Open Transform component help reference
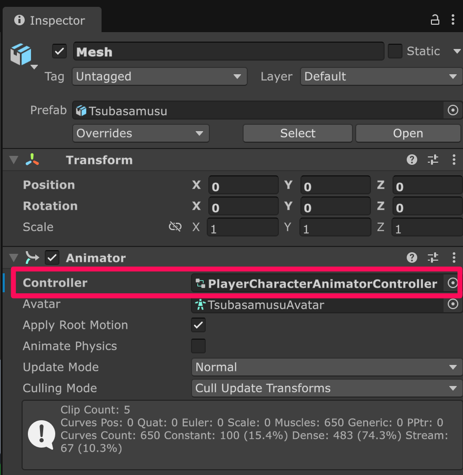 (412, 160)
